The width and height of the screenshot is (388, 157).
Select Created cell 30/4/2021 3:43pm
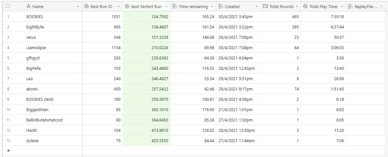click(239, 16)
